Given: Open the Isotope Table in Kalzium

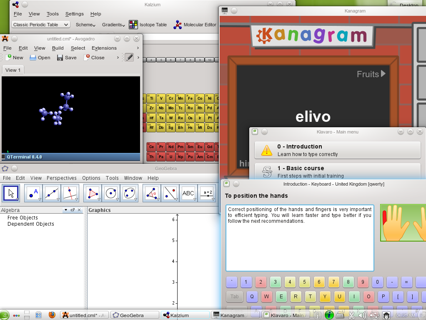Looking at the screenshot, I should pyautogui.click(x=148, y=25).
